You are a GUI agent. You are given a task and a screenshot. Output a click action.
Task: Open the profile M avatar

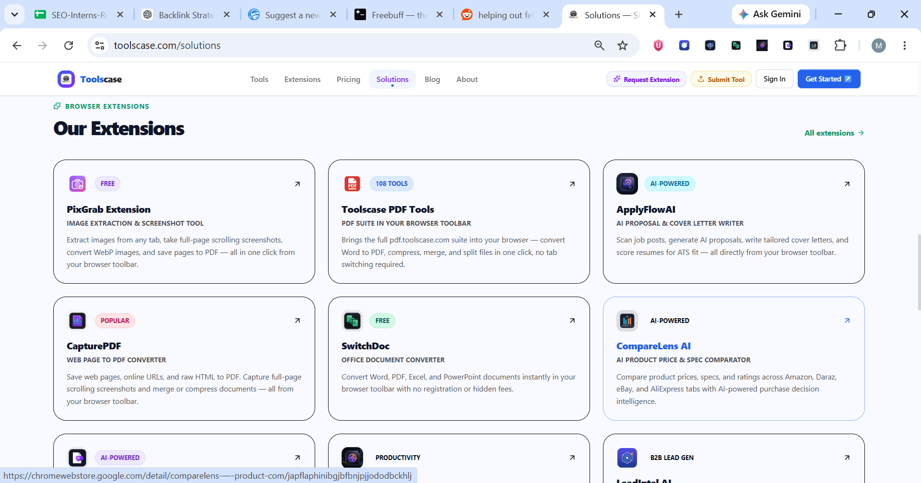tap(878, 46)
